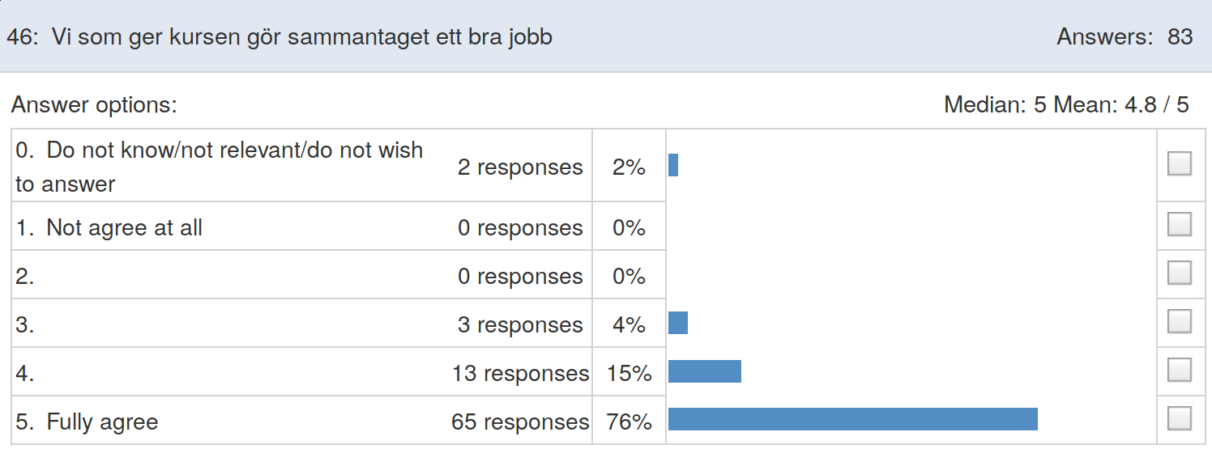Click the '3 responses' cell
The image size is (1212, 449).
[520, 324]
